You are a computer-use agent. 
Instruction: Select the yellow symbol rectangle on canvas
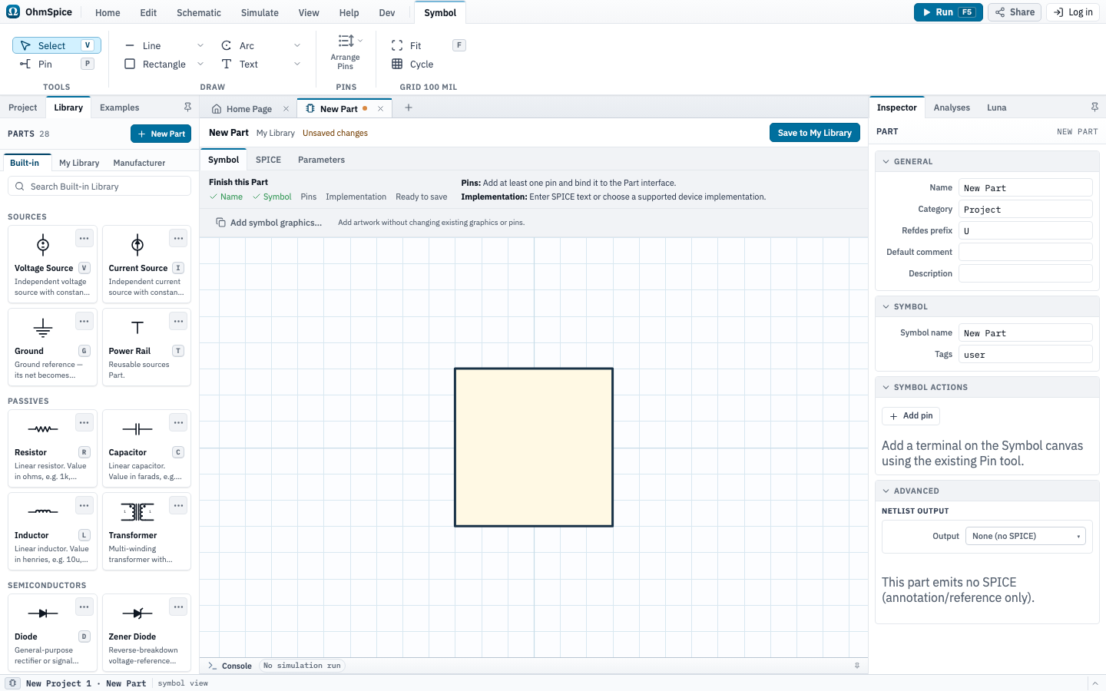(x=534, y=448)
